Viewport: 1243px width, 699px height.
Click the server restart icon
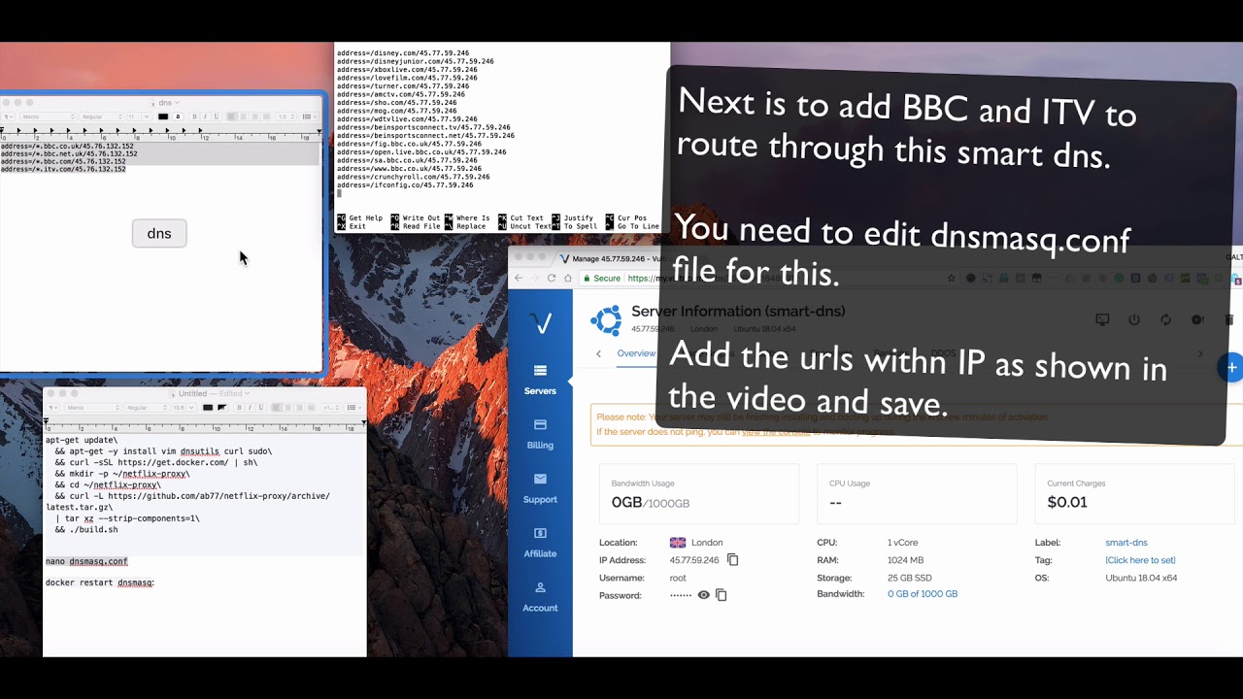[1166, 319]
